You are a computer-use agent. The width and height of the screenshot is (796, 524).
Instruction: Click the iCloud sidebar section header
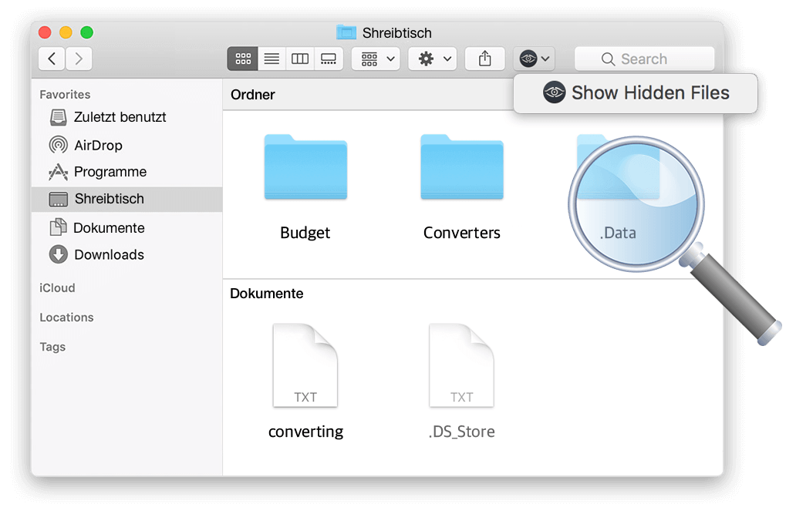click(x=57, y=288)
